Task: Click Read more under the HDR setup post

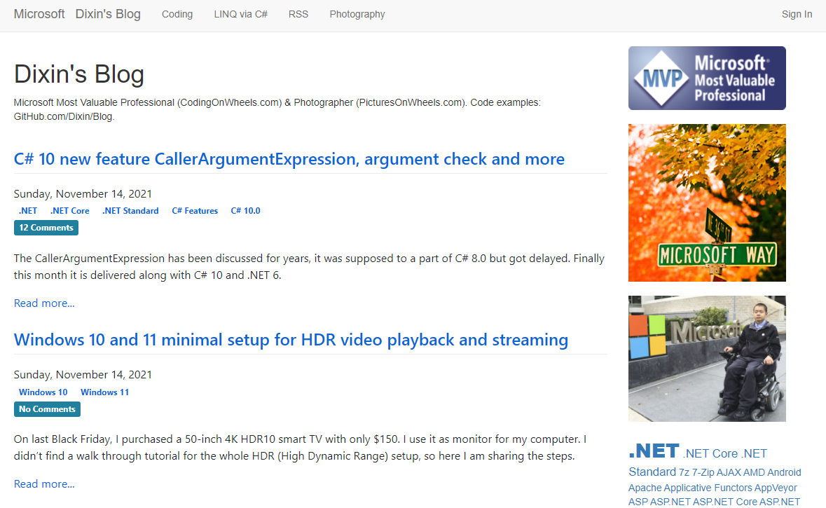Action: coord(44,483)
